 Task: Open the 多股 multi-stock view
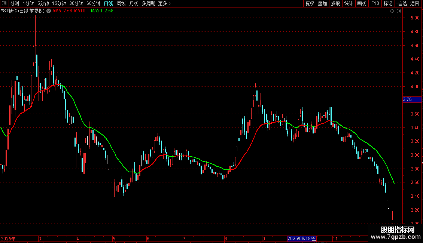click(335, 3)
